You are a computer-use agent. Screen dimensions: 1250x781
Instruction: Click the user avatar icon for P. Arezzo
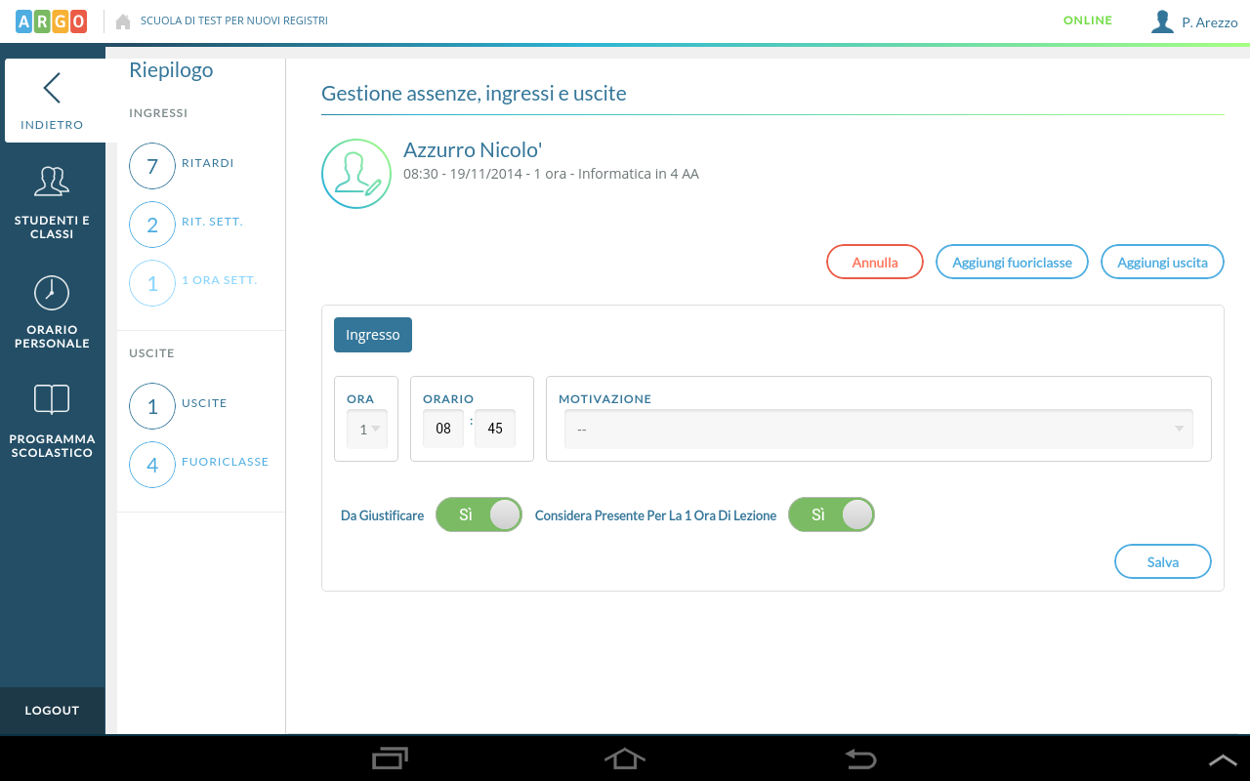coord(1162,21)
